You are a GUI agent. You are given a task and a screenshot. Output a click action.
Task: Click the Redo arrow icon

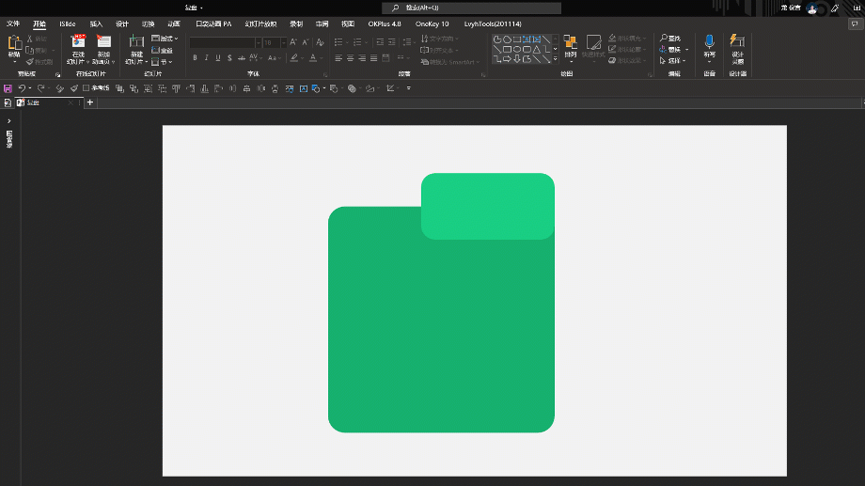pos(40,88)
